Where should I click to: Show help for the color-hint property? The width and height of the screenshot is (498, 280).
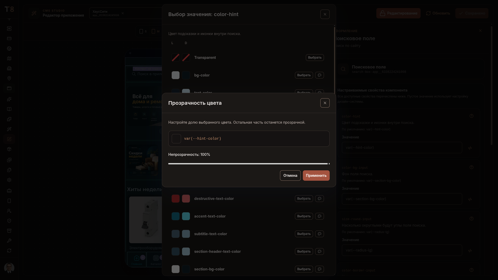tap(471, 116)
